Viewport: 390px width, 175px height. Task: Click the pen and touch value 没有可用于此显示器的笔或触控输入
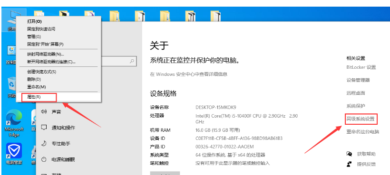[x=233, y=163]
